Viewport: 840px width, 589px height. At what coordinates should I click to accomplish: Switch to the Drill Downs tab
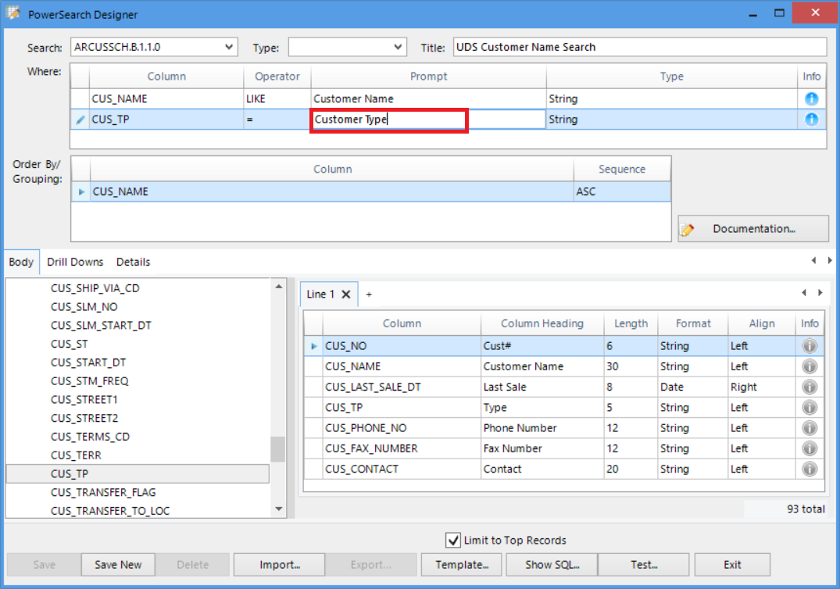coord(75,262)
